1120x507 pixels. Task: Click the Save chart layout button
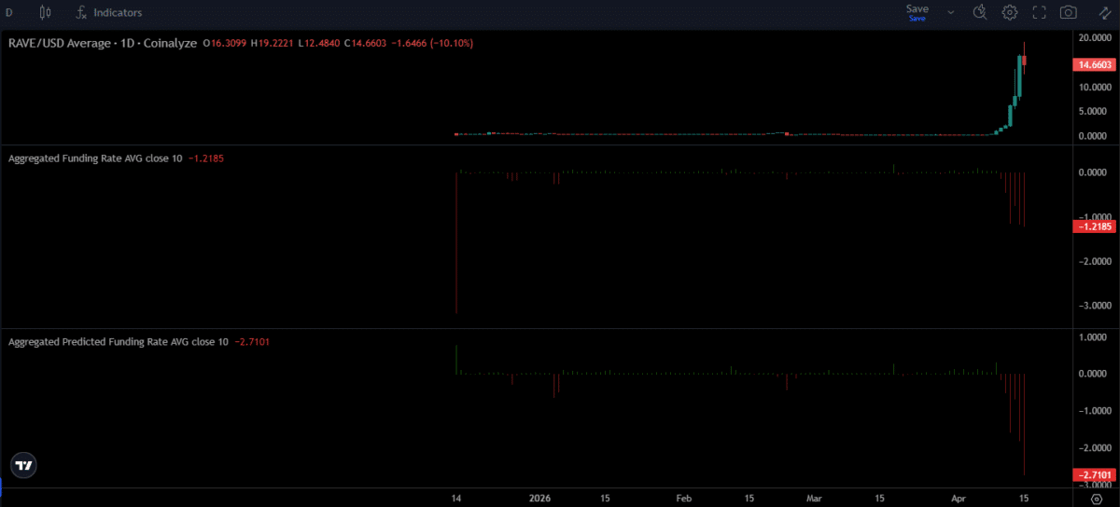[917, 12]
